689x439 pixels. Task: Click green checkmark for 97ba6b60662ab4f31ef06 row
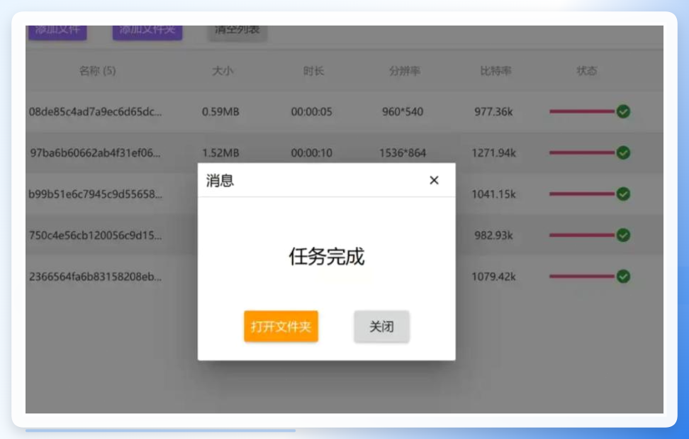[623, 152]
